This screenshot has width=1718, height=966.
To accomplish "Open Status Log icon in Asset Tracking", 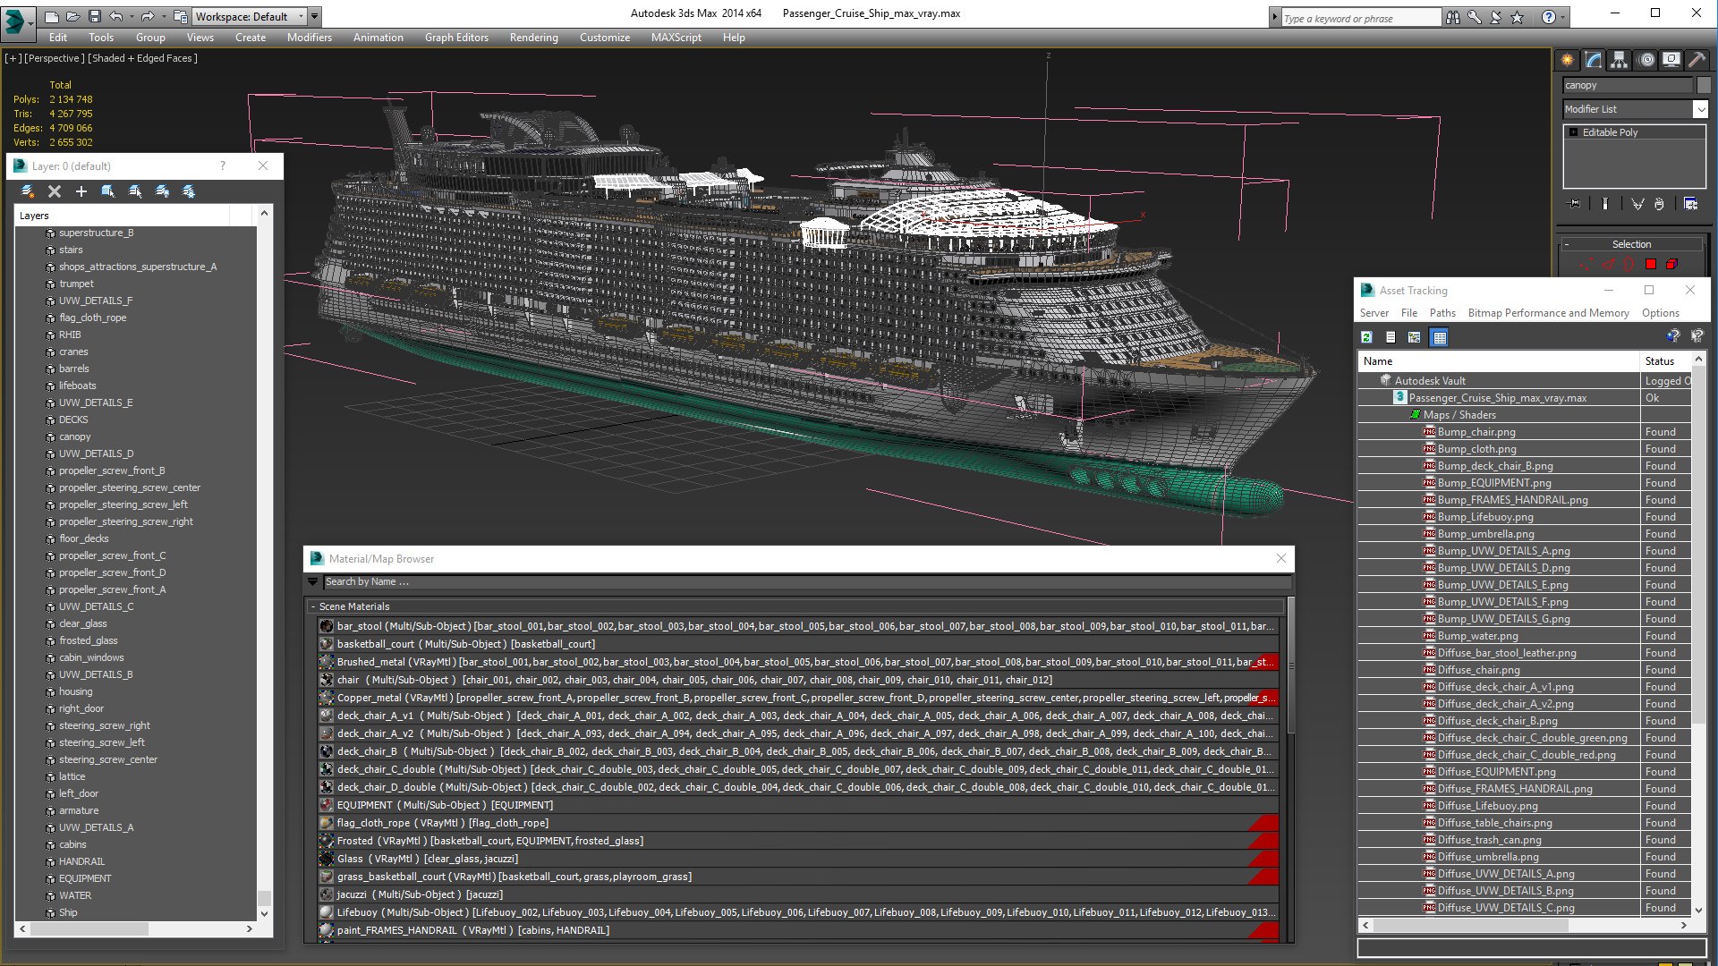I will pos(1391,337).
